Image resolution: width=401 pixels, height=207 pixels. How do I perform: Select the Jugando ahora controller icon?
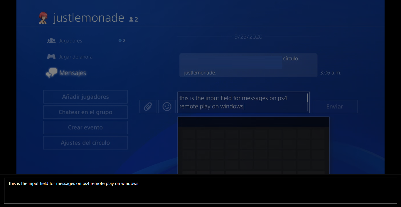tap(51, 57)
